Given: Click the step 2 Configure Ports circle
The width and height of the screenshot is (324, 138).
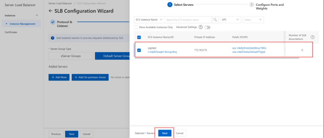Looking at the screenshot, I should pyautogui.click(x=251, y=5).
